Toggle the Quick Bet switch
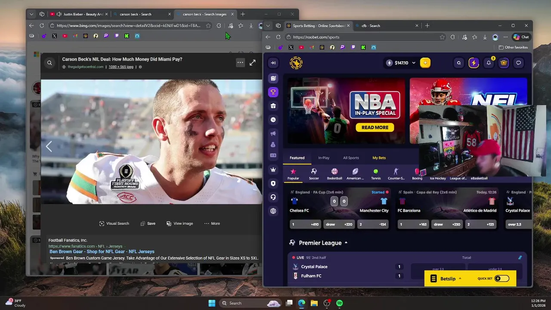The width and height of the screenshot is (551, 310). pos(501,279)
